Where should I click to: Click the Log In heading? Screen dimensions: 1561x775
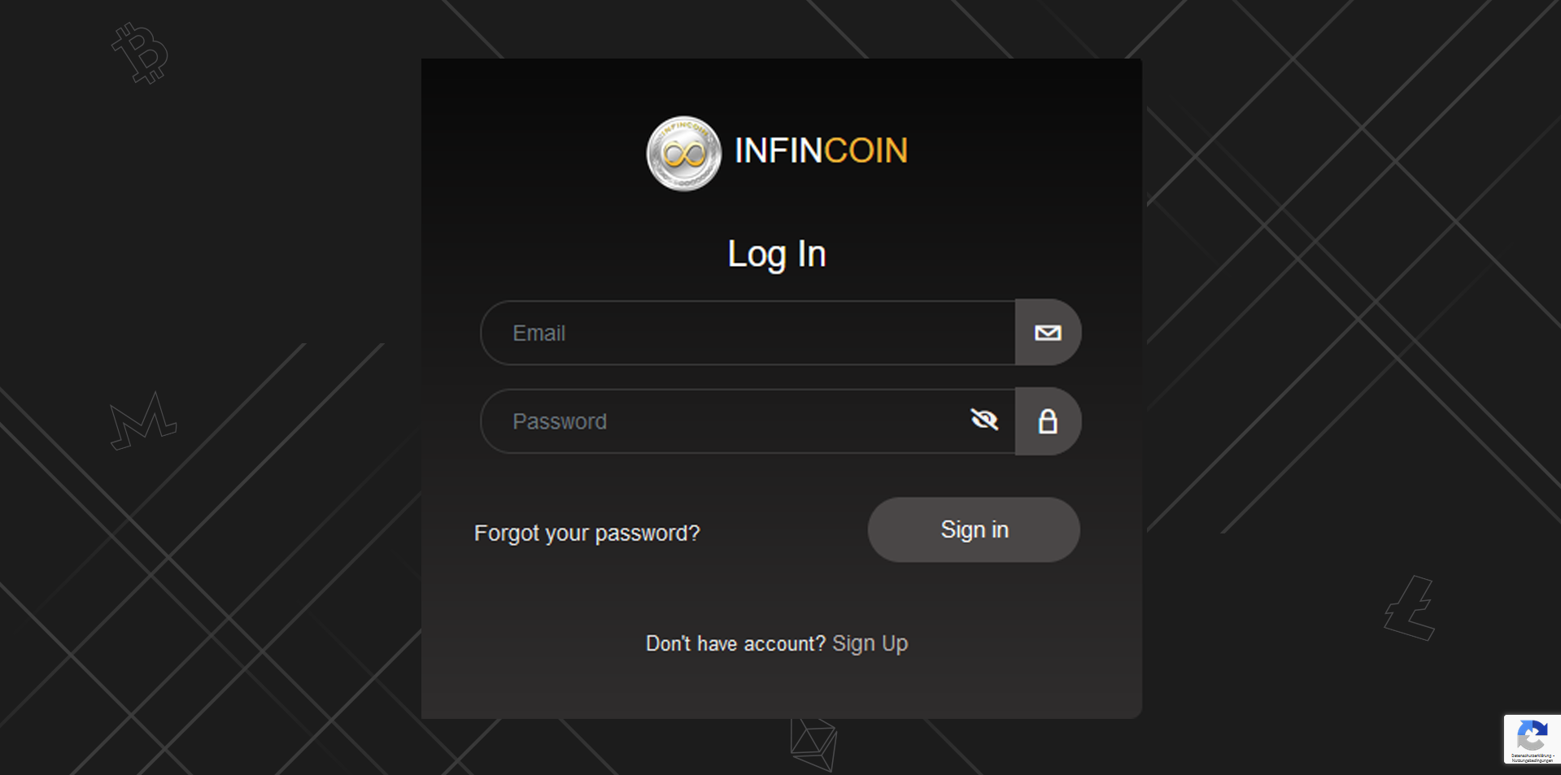[777, 254]
